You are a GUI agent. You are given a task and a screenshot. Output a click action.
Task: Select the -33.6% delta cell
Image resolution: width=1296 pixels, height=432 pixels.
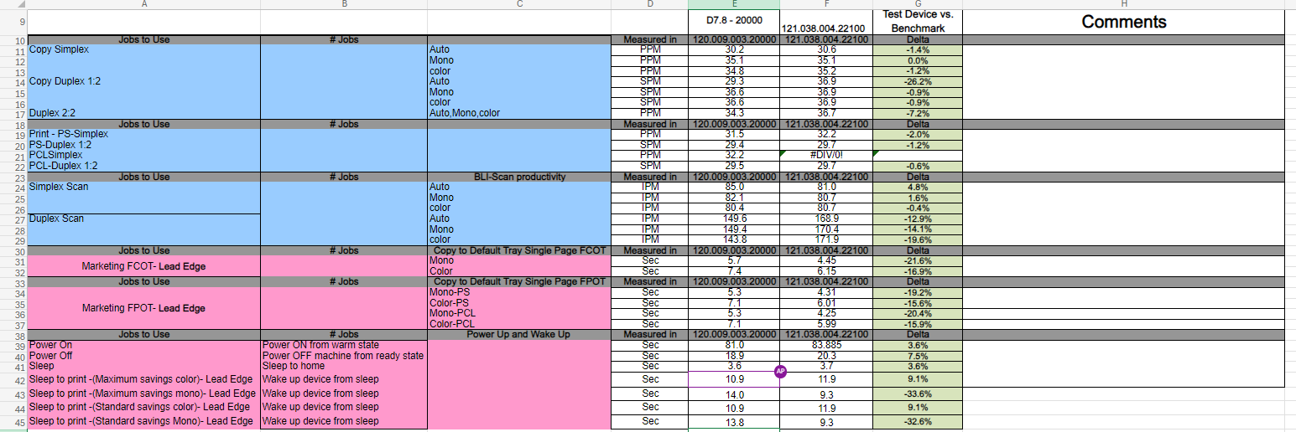(918, 394)
